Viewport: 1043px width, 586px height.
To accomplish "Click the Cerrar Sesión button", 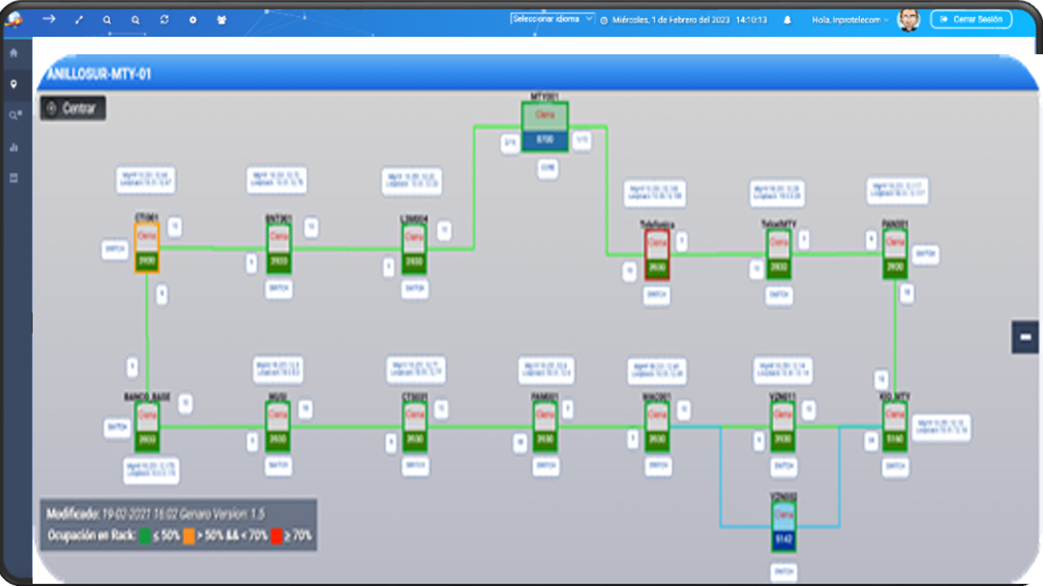I will point(971,20).
